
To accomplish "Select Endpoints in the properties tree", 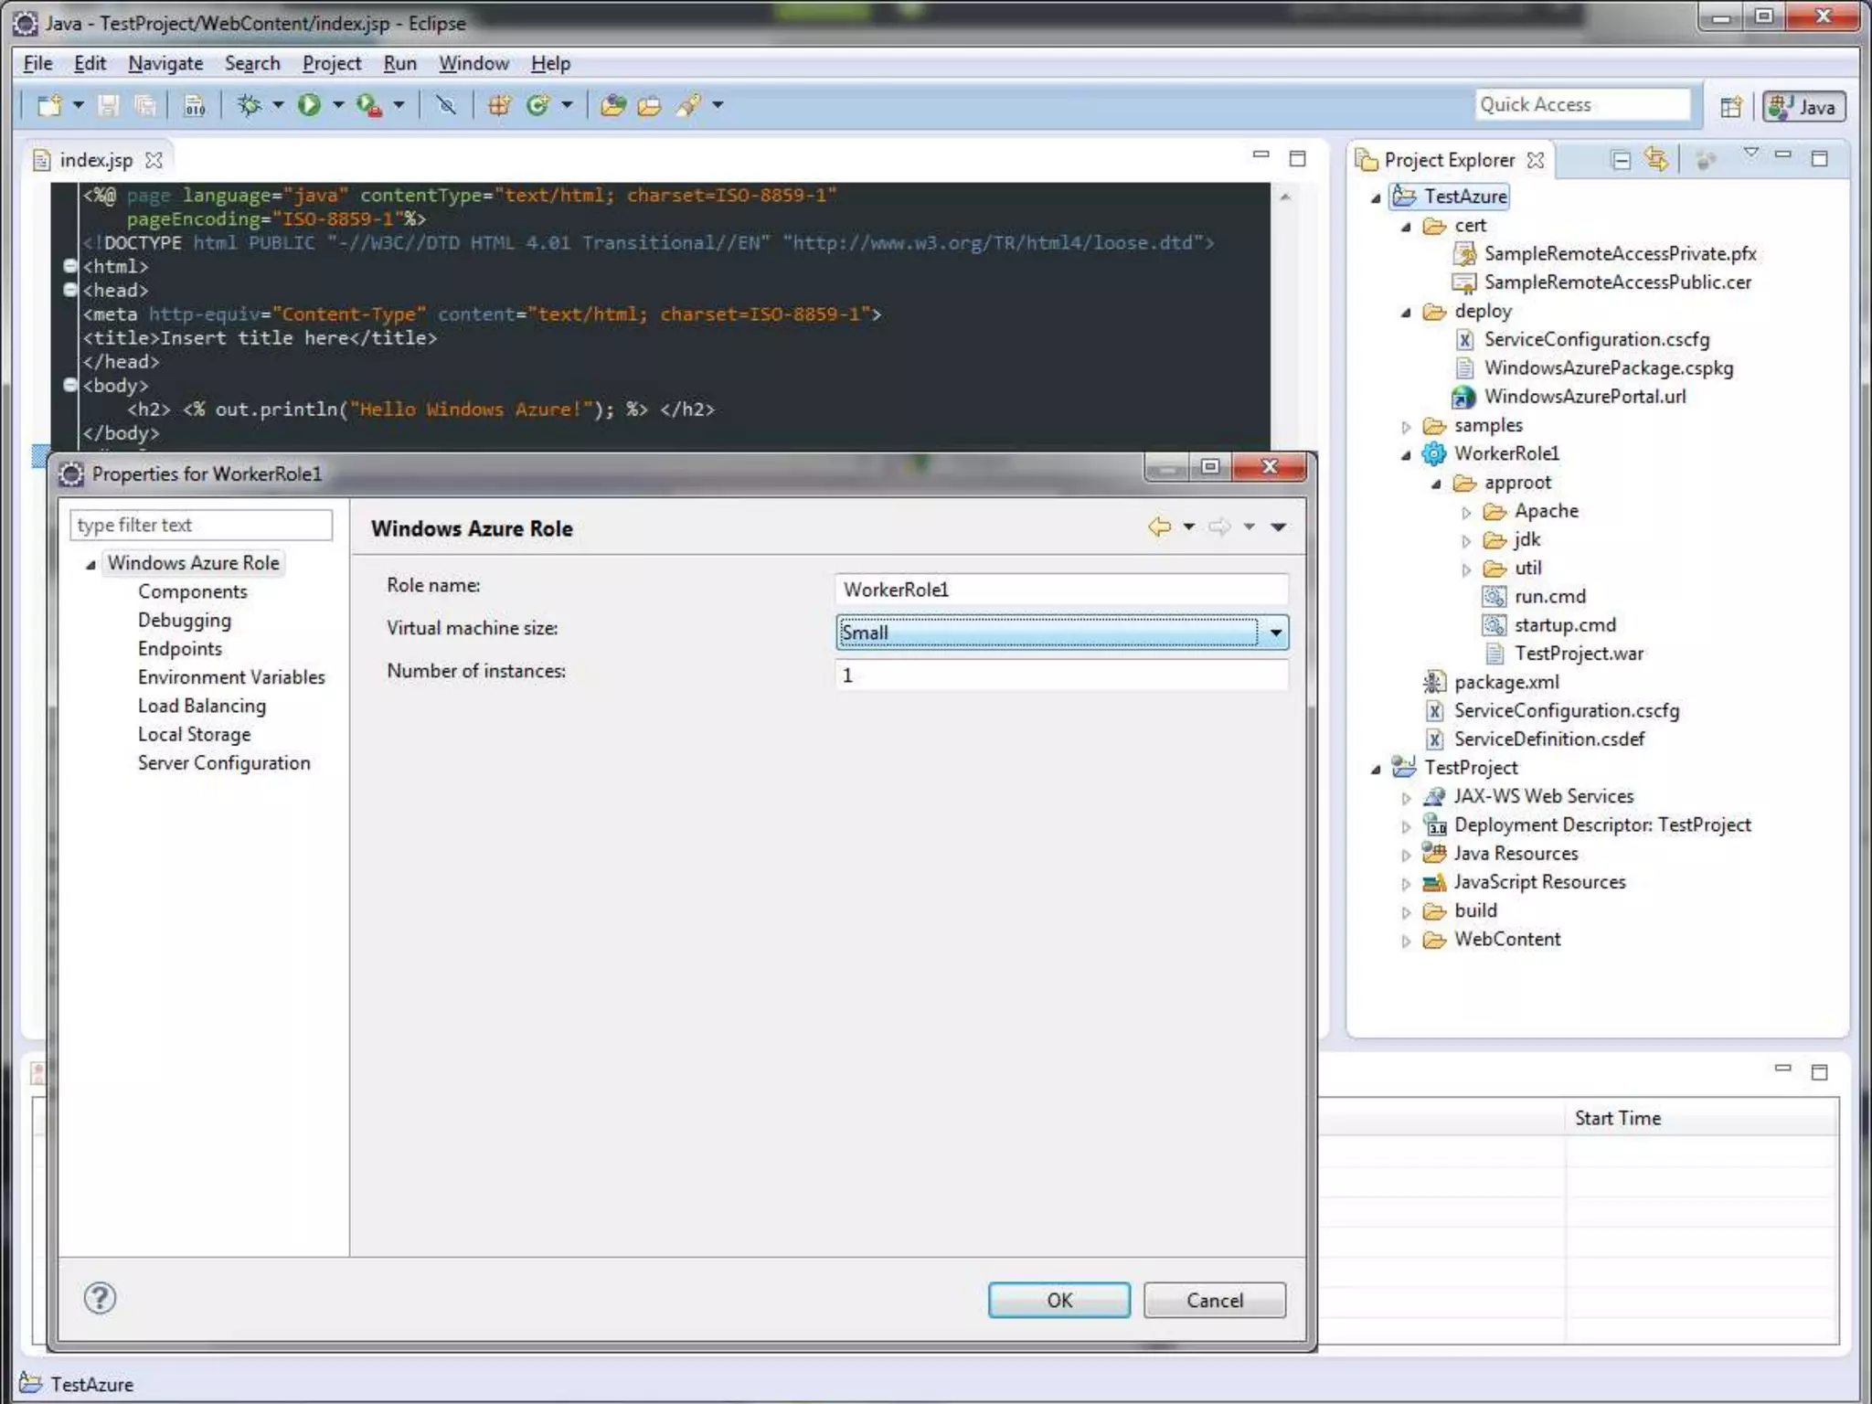I will pos(179,648).
